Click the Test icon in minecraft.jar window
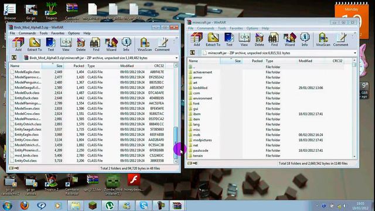The height and width of the screenshot is (211, 375). click(229, 39)
